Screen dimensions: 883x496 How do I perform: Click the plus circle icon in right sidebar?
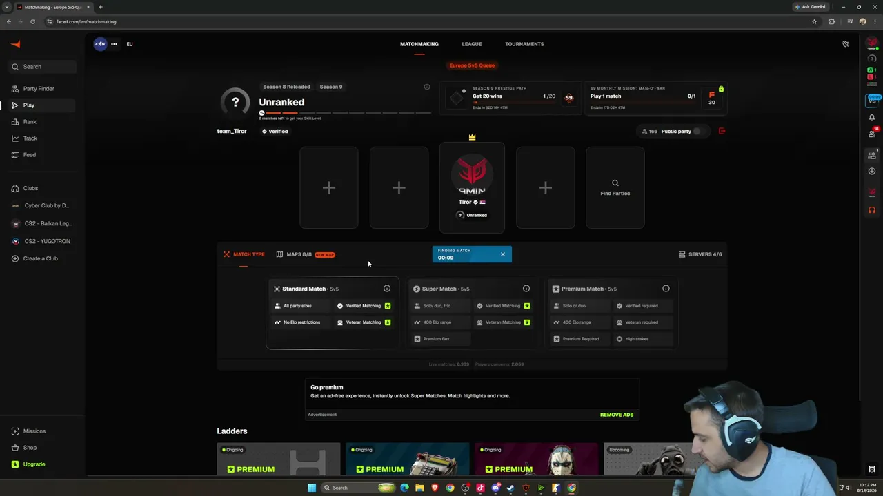point(872,171)
